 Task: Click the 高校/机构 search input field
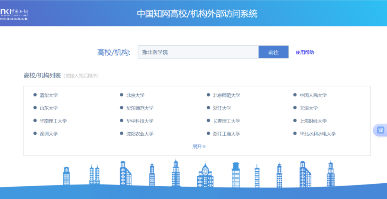click(x=198, y=52)
